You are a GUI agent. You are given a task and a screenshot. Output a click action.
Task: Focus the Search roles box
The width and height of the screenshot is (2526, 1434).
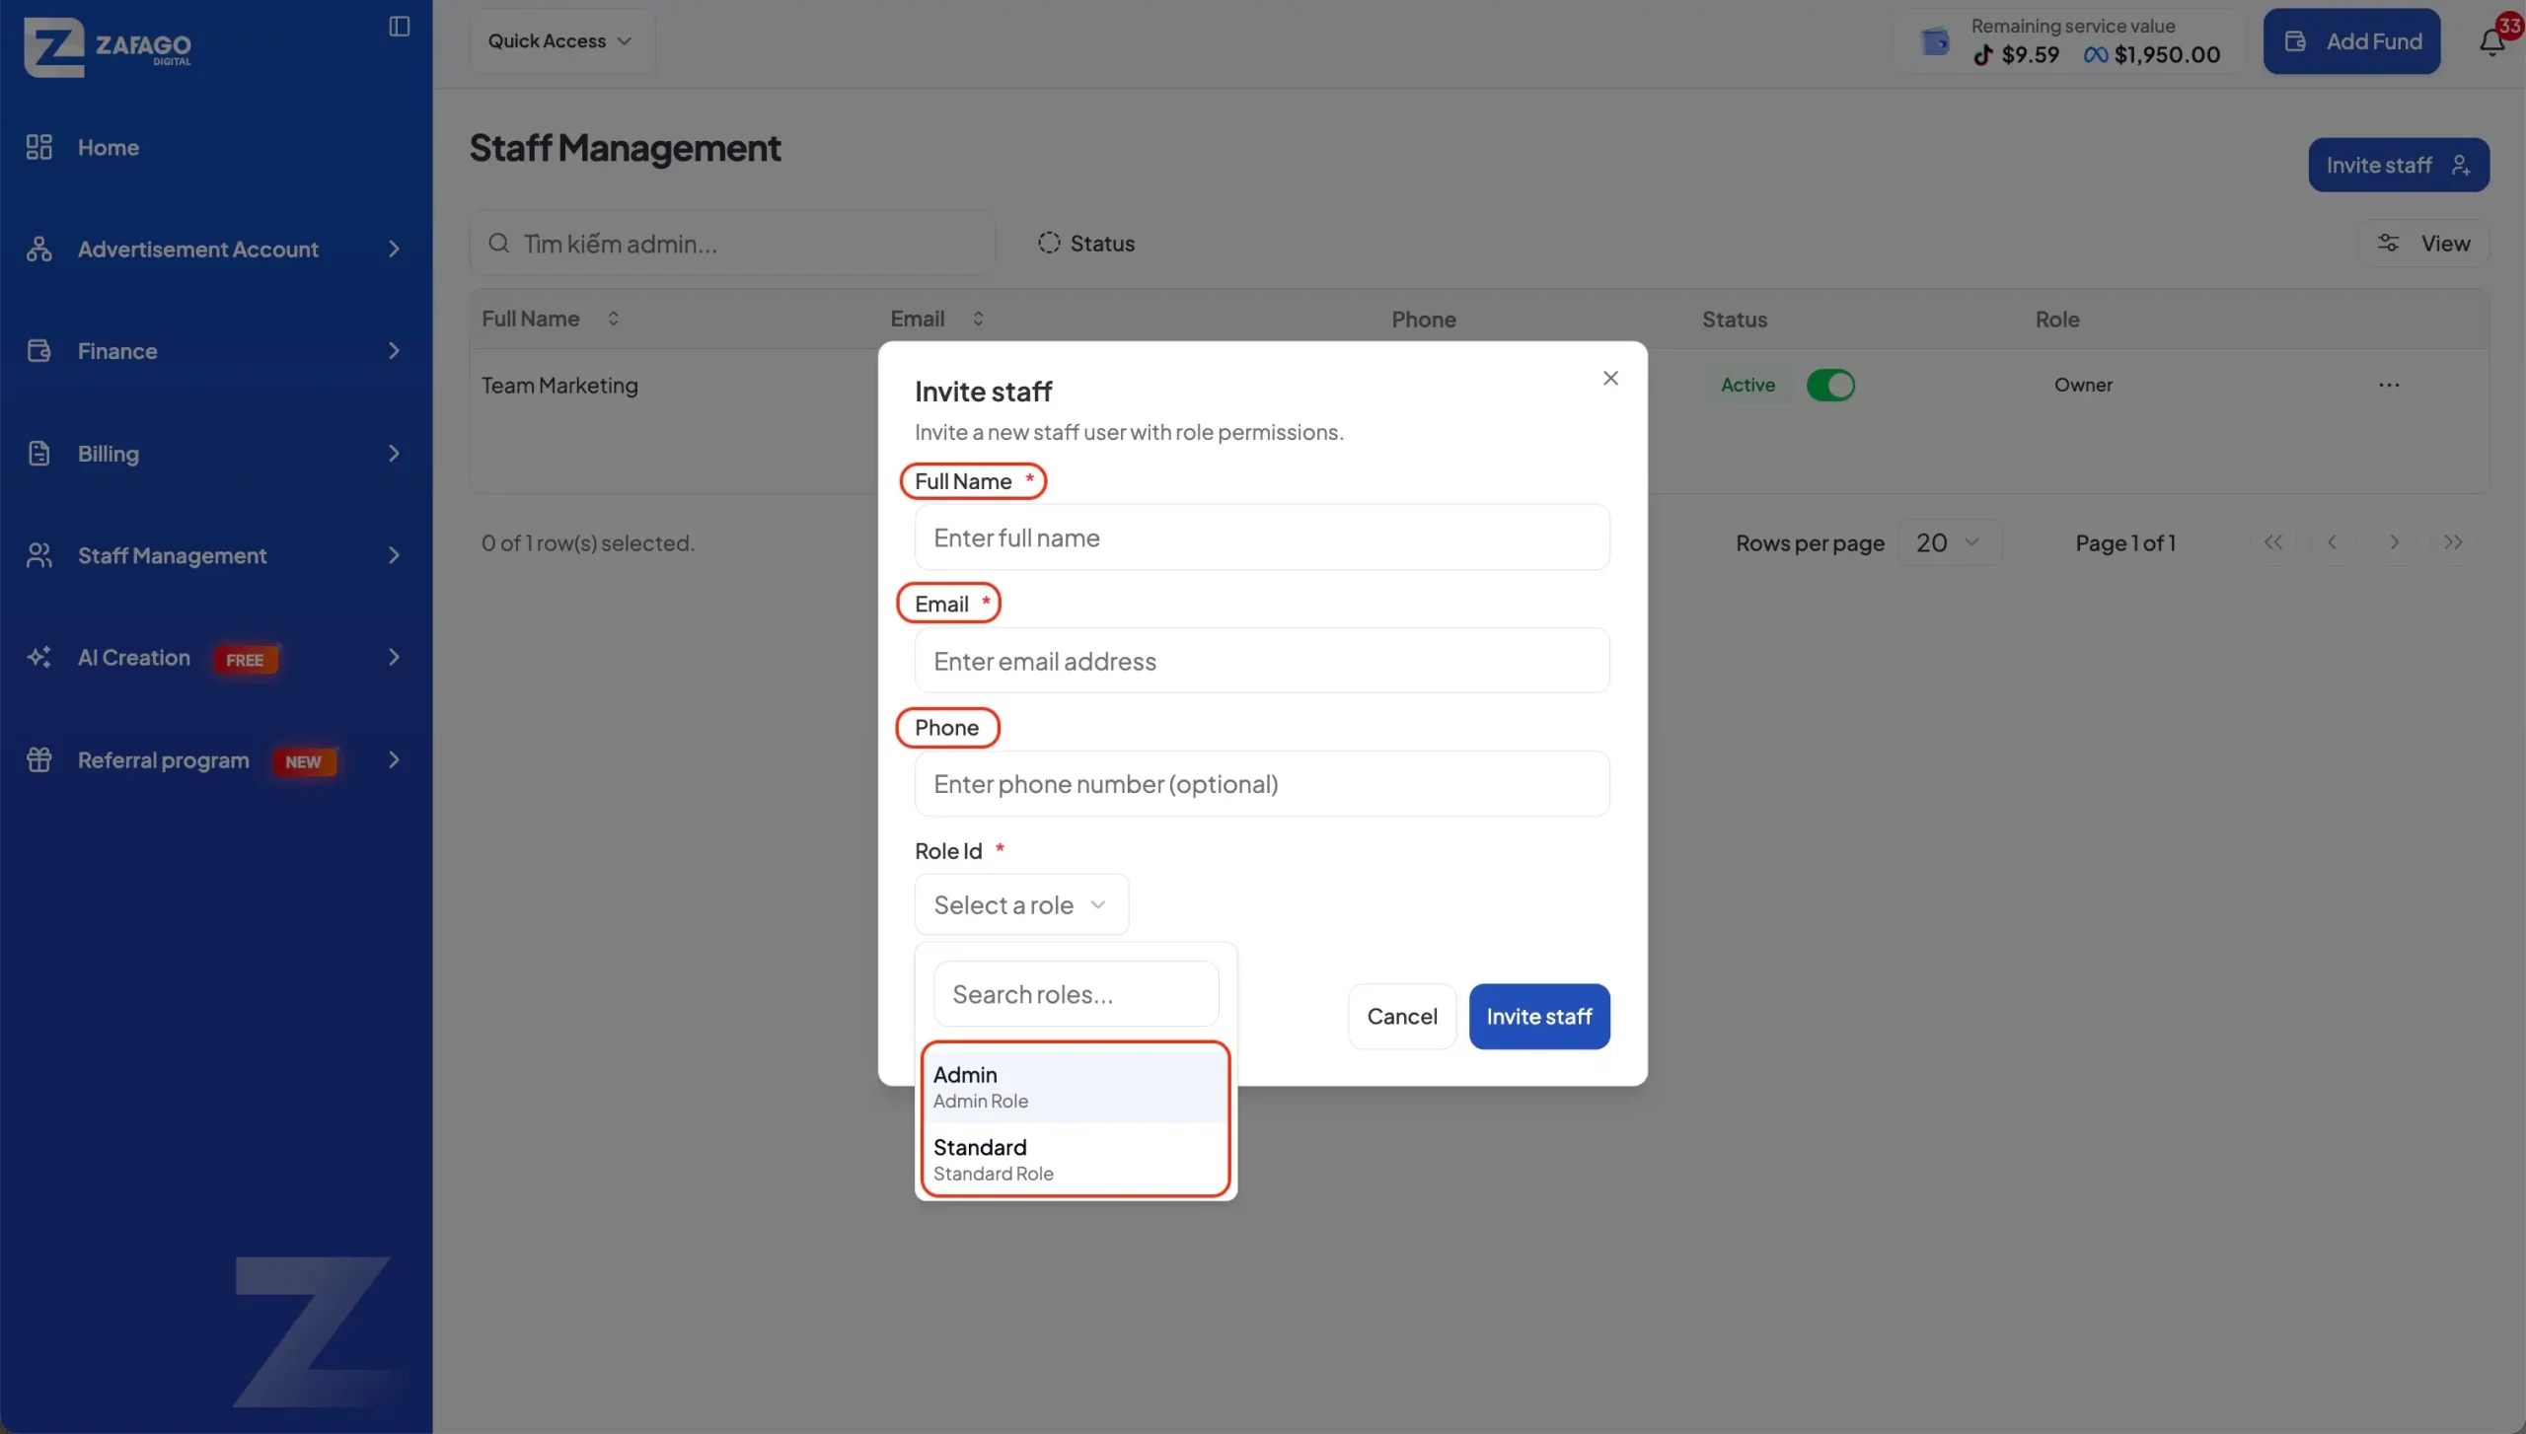coord(1076,994)
